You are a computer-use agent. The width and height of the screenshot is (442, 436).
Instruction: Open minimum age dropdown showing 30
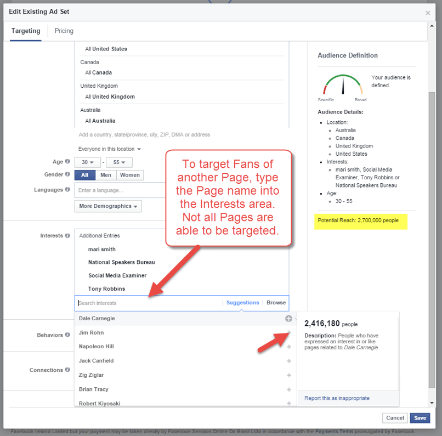pyautogui.click(x=88, y=162)
